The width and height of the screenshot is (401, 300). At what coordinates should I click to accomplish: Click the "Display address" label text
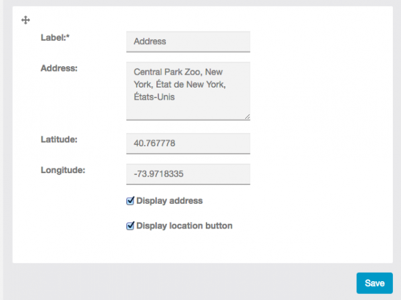[x=169, y=200]
